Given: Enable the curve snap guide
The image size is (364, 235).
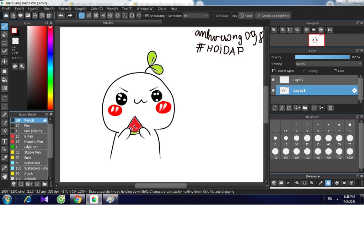Looking at the screenshot, I should coord(125,16).
